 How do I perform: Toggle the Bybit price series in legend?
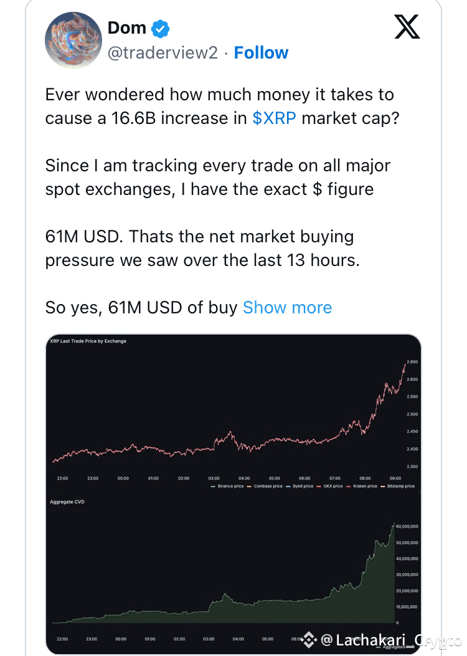click(300, 486)
